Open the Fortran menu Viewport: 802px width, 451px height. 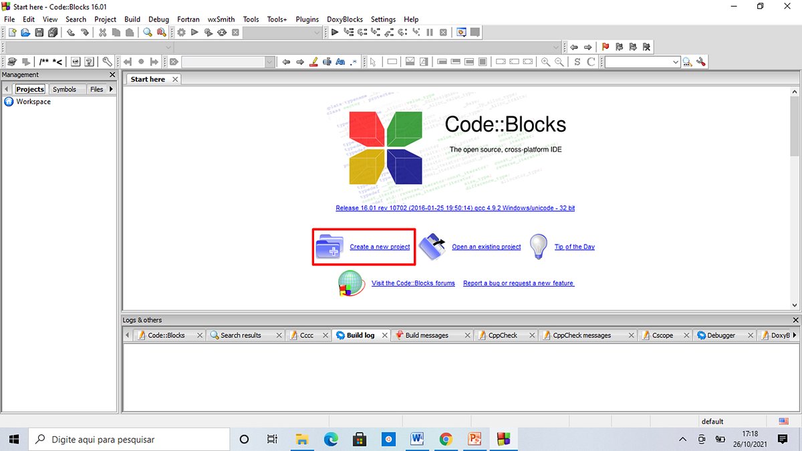tap(188, 19)
